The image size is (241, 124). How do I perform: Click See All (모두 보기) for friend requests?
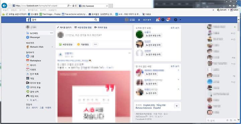pyautogui.click(x=175, y=28)
